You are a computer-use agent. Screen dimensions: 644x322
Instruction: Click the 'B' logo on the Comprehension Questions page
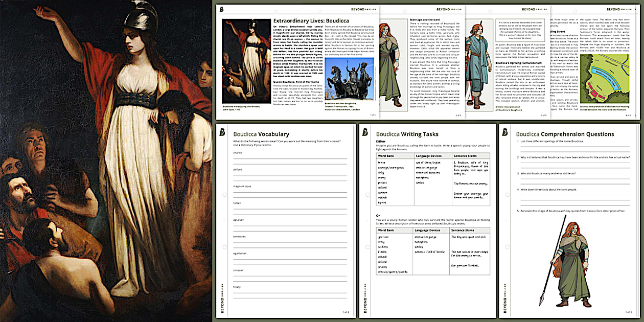click(x=505, y=132)
